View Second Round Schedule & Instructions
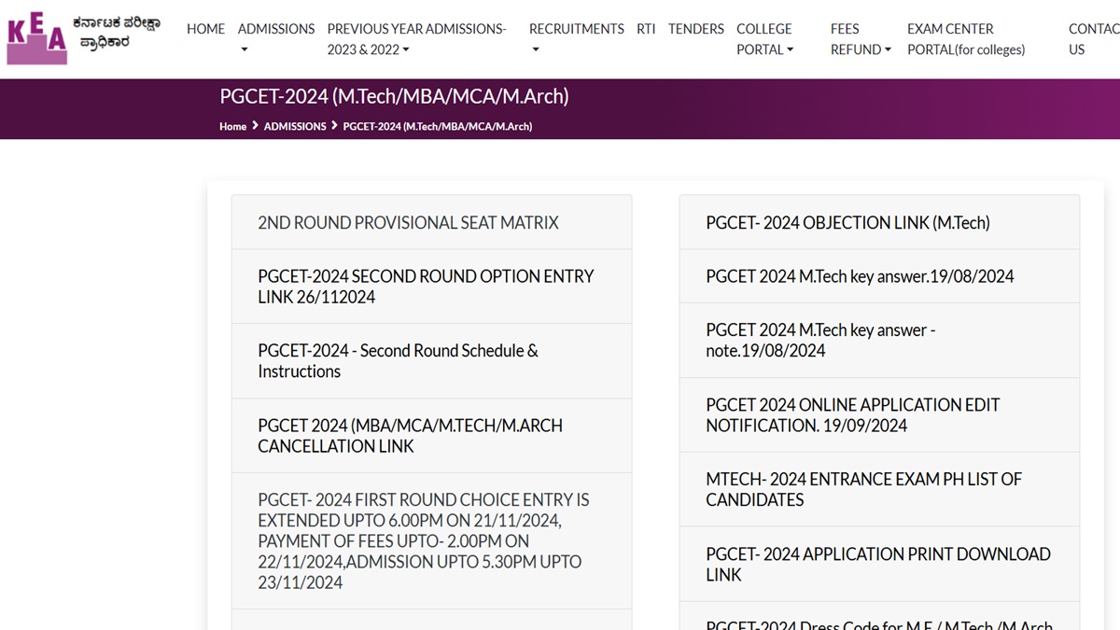Viewport: 1120px width, 630px height. pyautogui.click(x=398, y=361)
